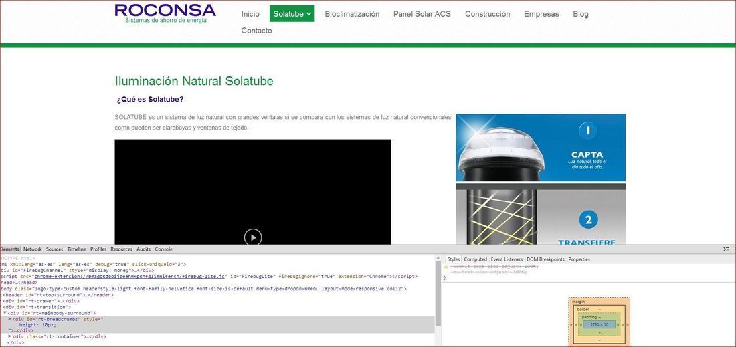Click the ROCONSA logo
Image resolution: width=736 pixels, height=347 pixels.
click(165, 13)
